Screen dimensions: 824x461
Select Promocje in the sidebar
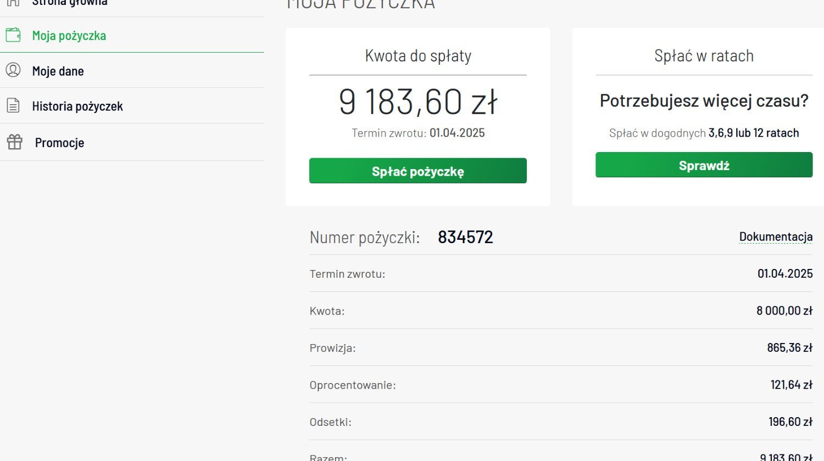[59, 143]
